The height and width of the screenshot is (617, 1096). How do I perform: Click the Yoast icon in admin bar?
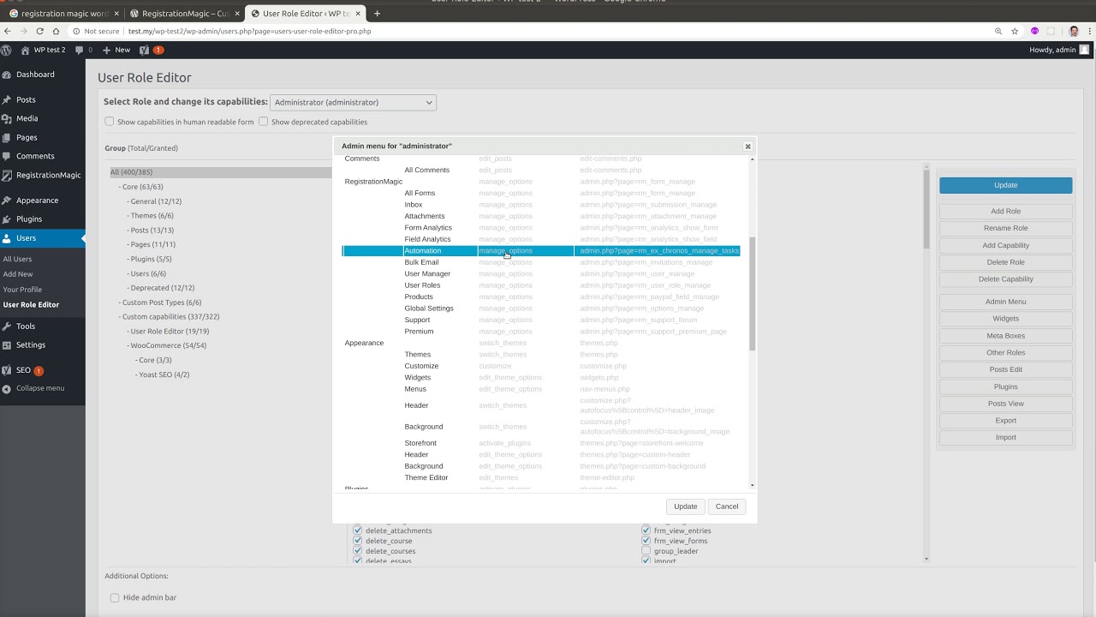coord(146,50)
